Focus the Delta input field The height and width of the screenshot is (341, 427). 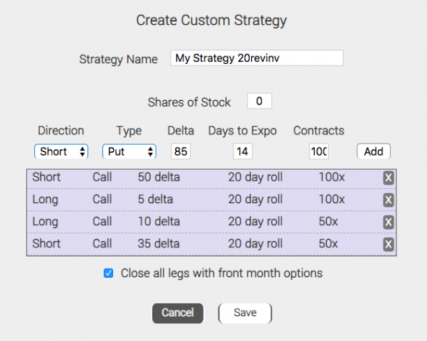click(x=181, y=151)
